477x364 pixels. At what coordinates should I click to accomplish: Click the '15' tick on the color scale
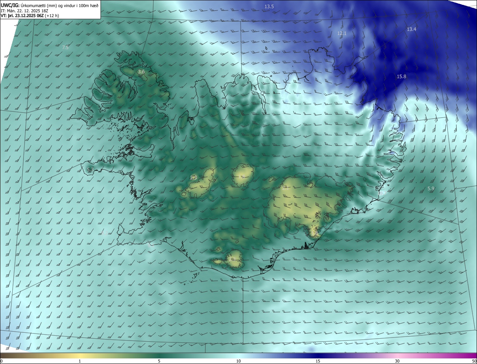(318, 361)
